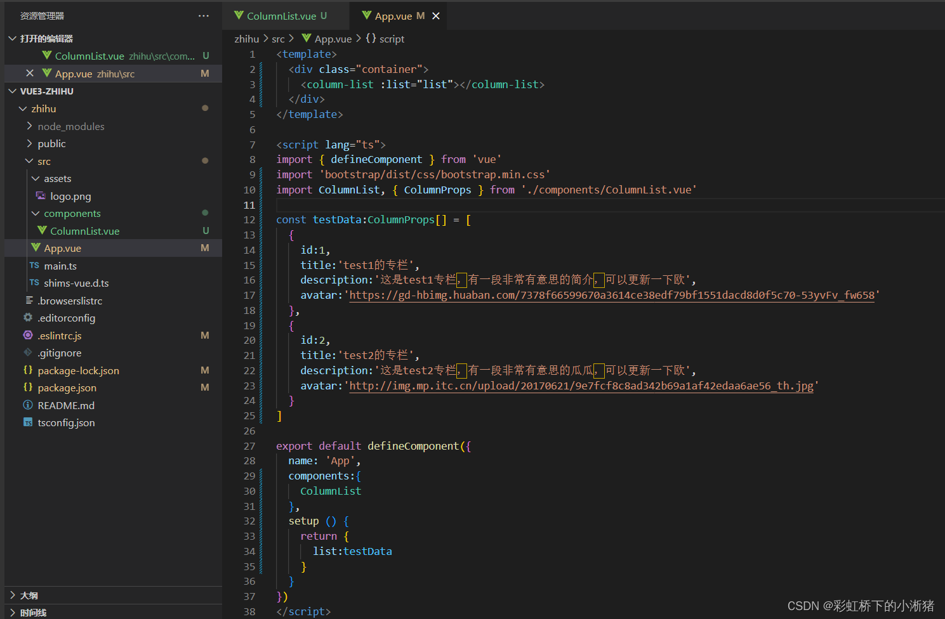Expand the outline section

(12, 595)
